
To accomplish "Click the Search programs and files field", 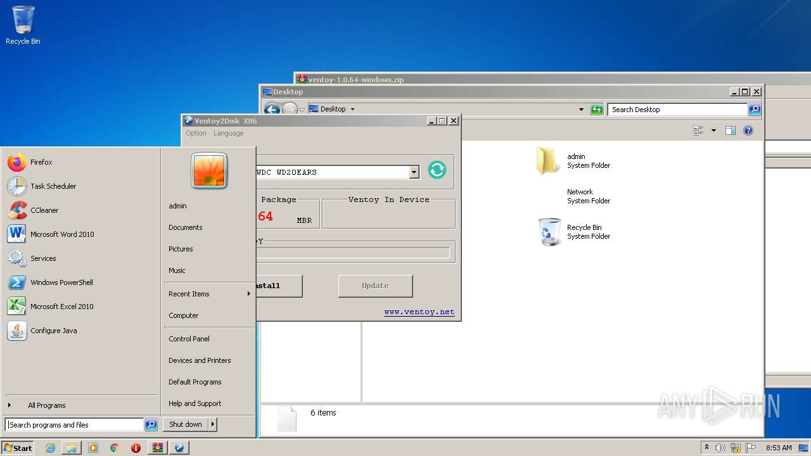I will (x=74, y=425).
